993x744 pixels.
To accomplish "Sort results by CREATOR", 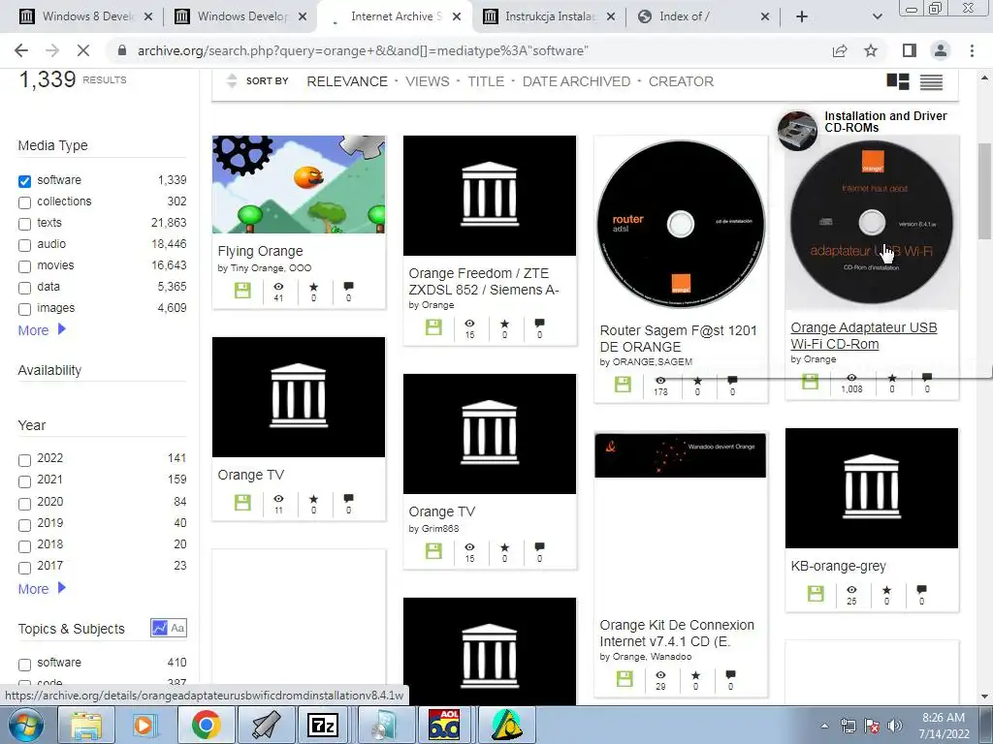I will click(x=681, y=81).
